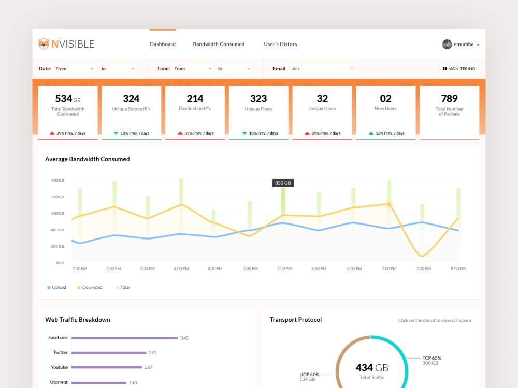Image resolution: width=518 pixels, height=388 pixels.
Task: Open the Date to dropdown
Action: click(122, 69)
